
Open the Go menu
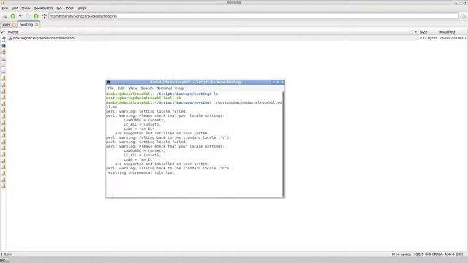(x=59, y=8)
